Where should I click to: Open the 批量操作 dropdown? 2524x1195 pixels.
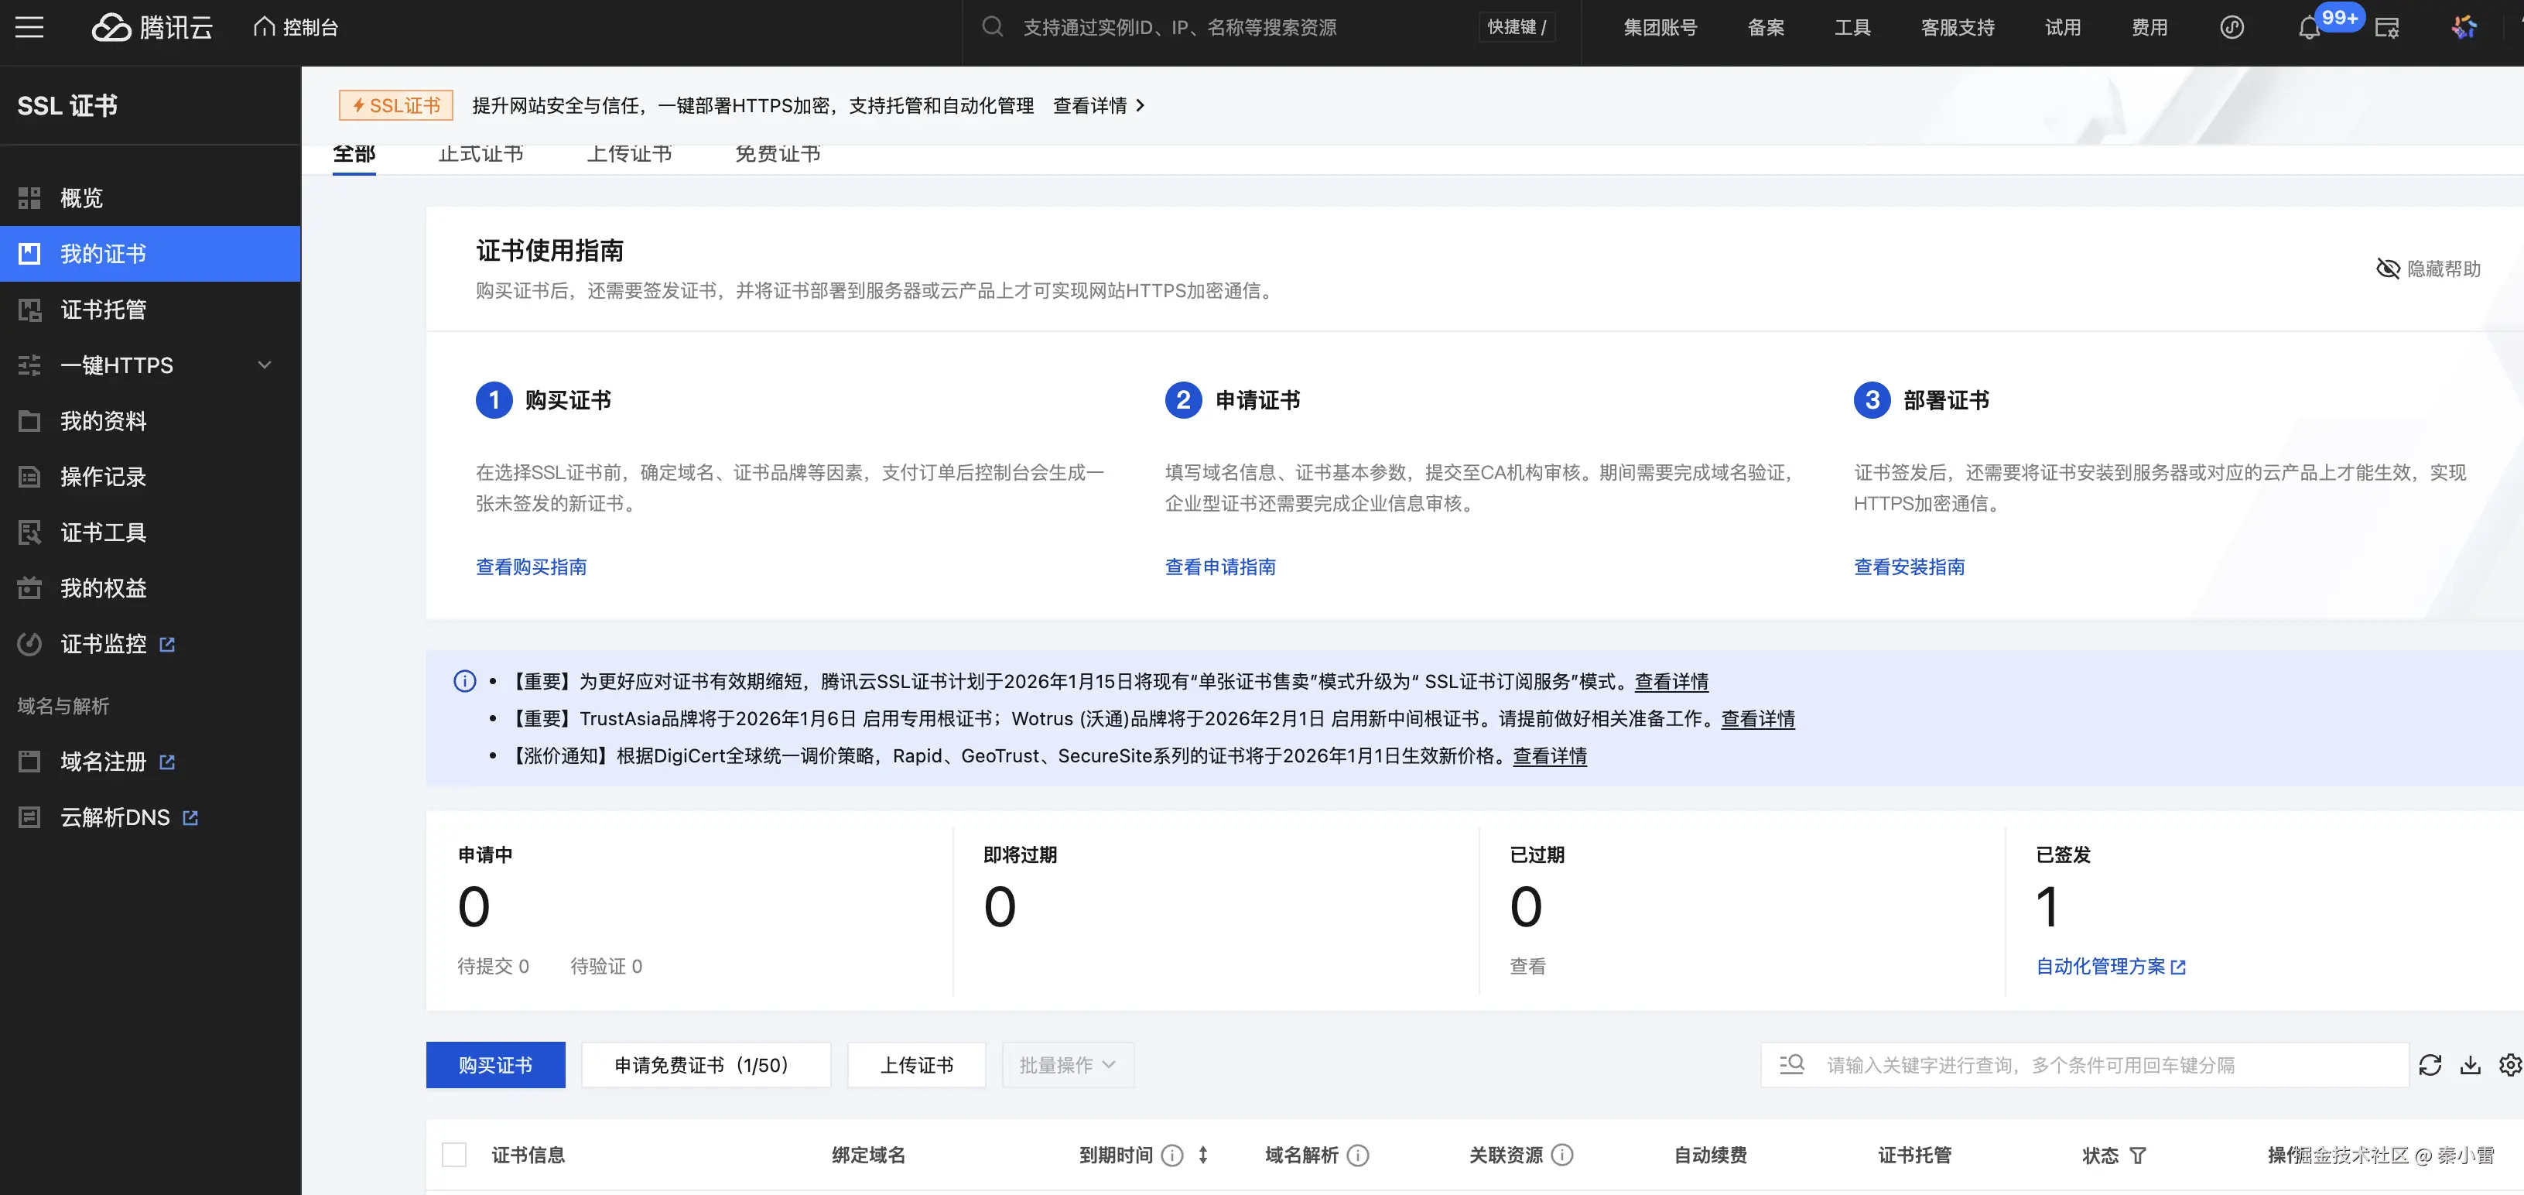click(1067, 1065)
